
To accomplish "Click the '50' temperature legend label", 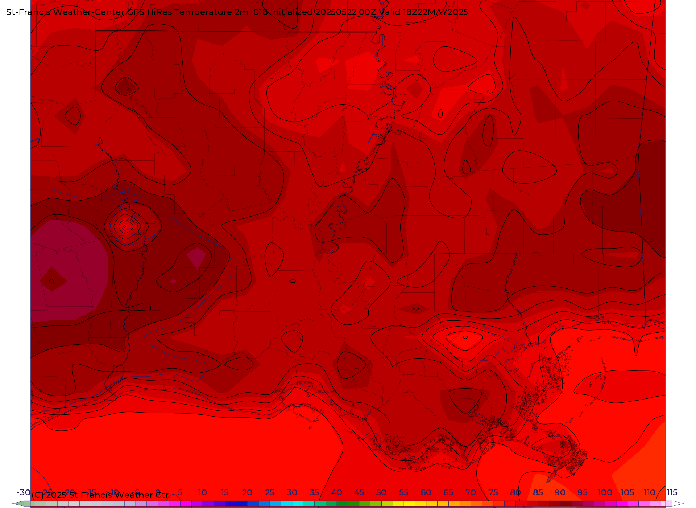I will (x=381, y=493).
